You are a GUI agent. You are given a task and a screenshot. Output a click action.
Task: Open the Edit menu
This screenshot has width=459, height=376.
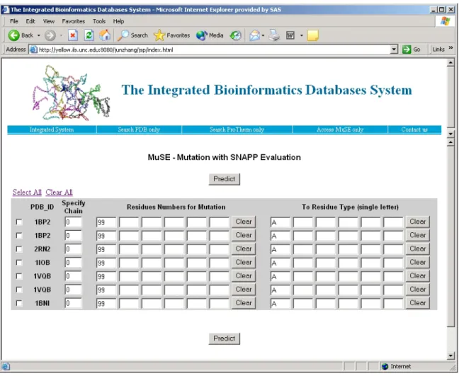point(30,21)
